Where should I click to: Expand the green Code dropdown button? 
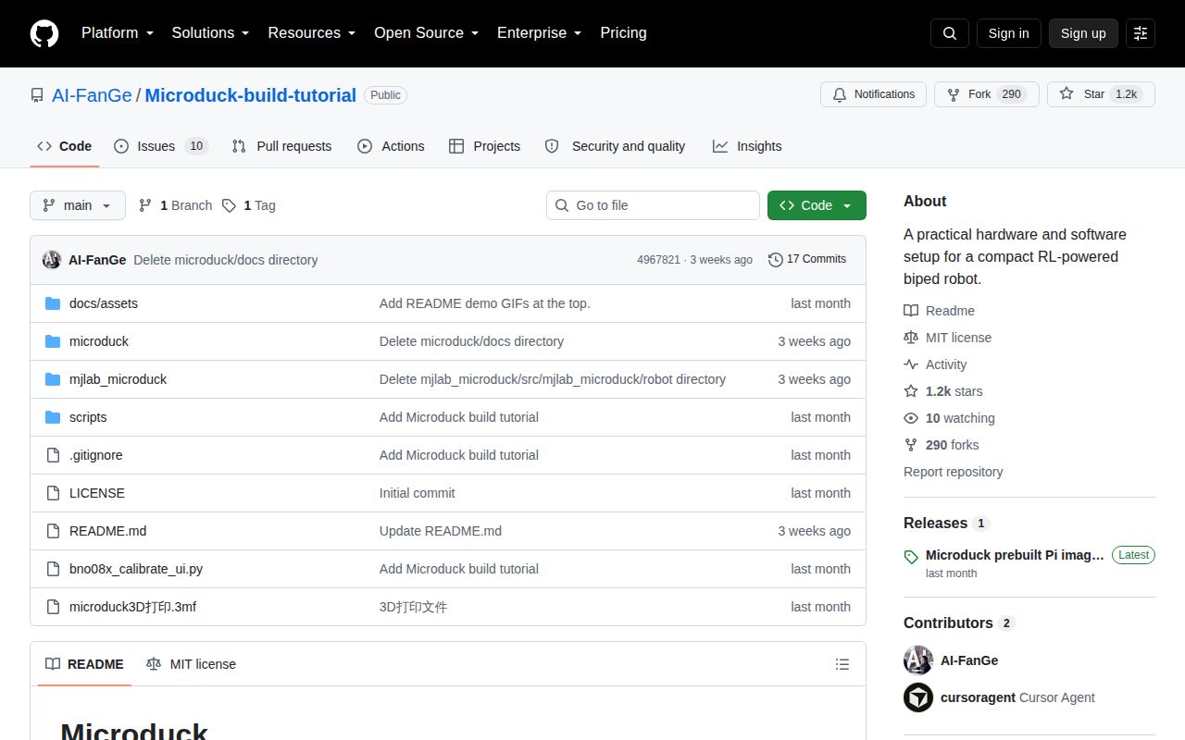point(817,205)
